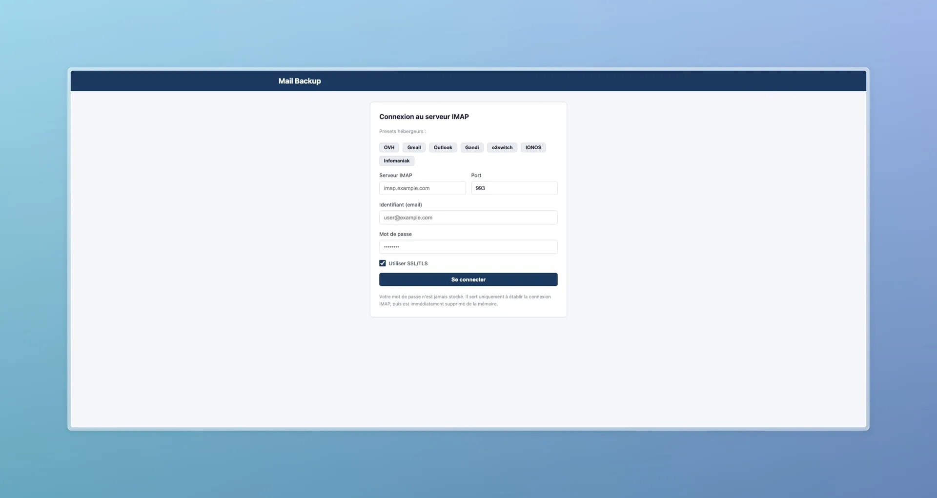Click the Mail Backup header title
The image size is (937, 498).
(x=300, y=81)
